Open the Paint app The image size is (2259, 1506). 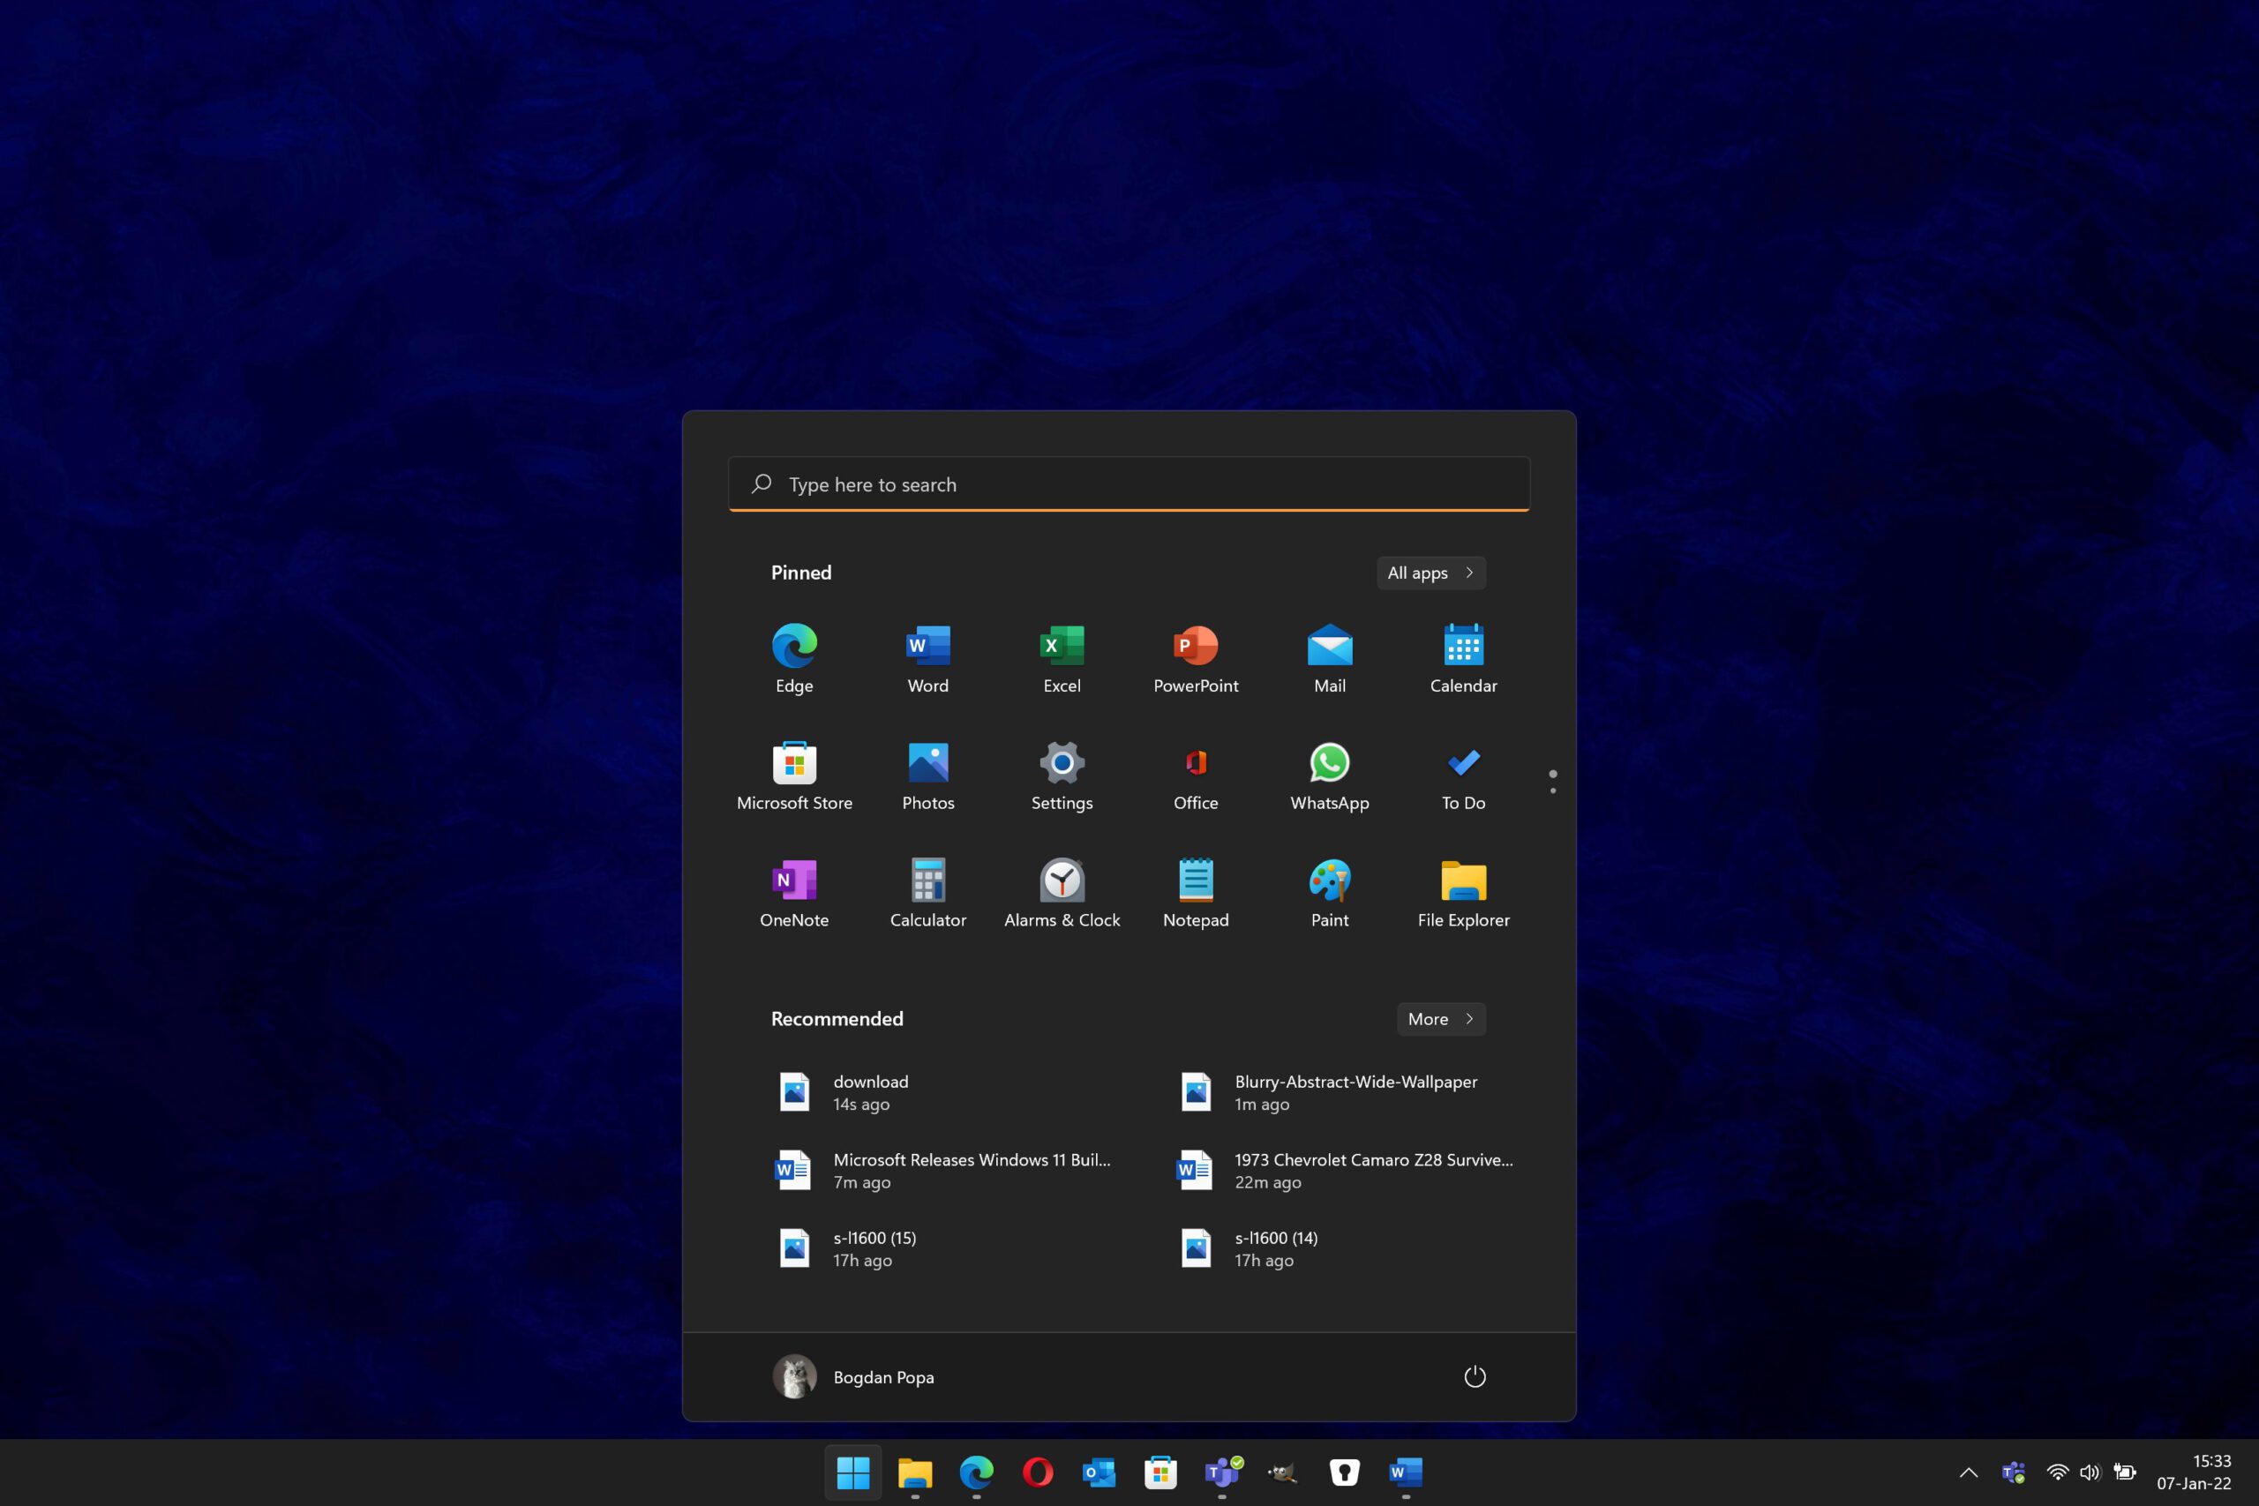coord(1329,893)
